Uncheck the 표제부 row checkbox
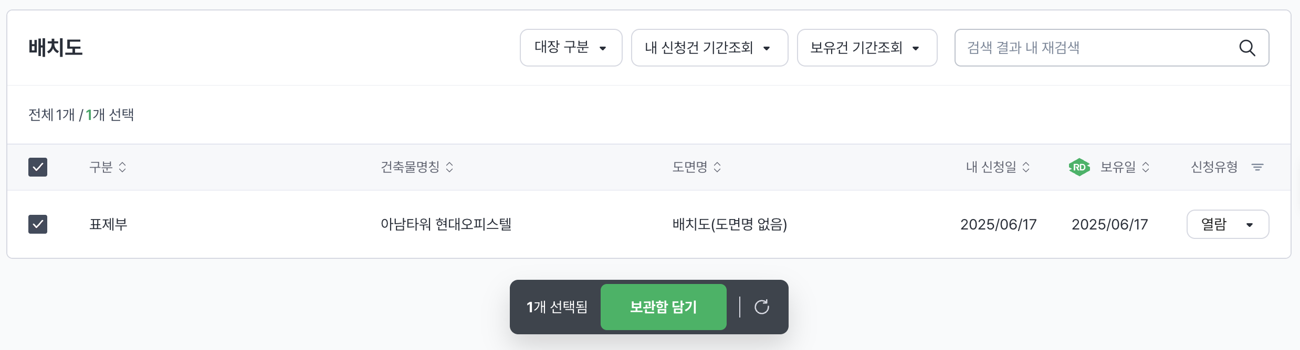This screenshot has width=1300, height=350. (38, 224)
